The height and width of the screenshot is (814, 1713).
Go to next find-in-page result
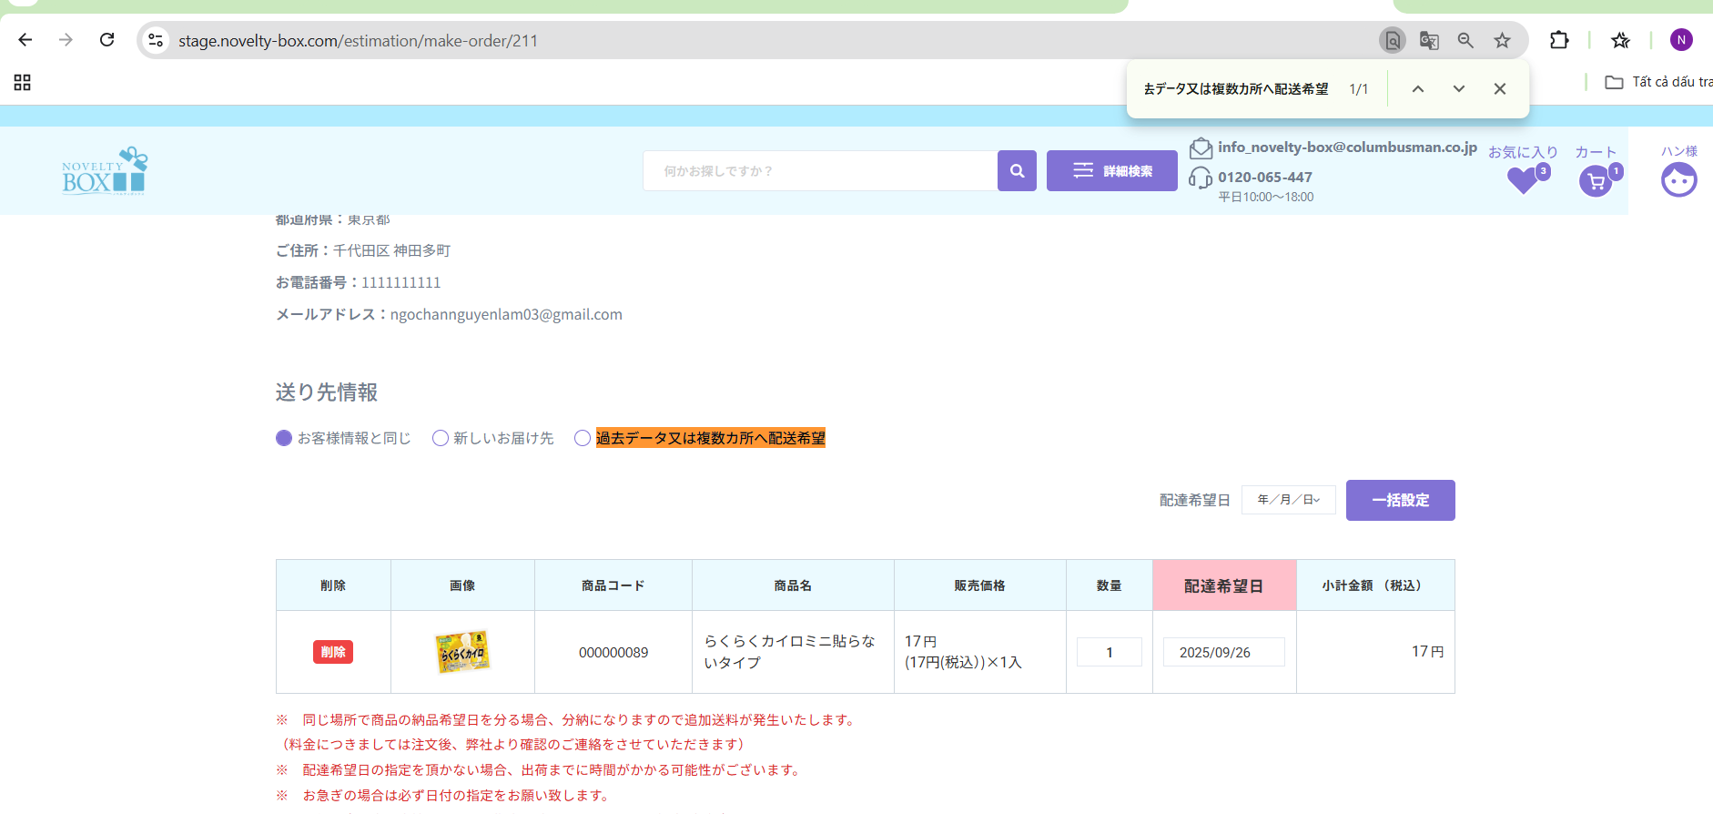tap(1459, 88)
